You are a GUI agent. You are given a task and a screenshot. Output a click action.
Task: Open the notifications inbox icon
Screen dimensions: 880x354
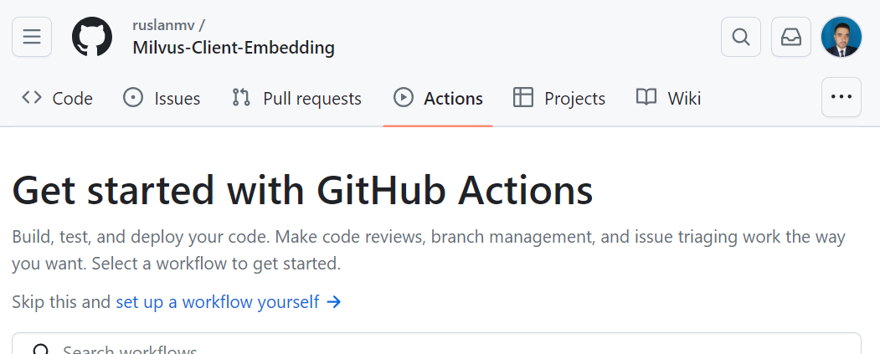[791, 37]
